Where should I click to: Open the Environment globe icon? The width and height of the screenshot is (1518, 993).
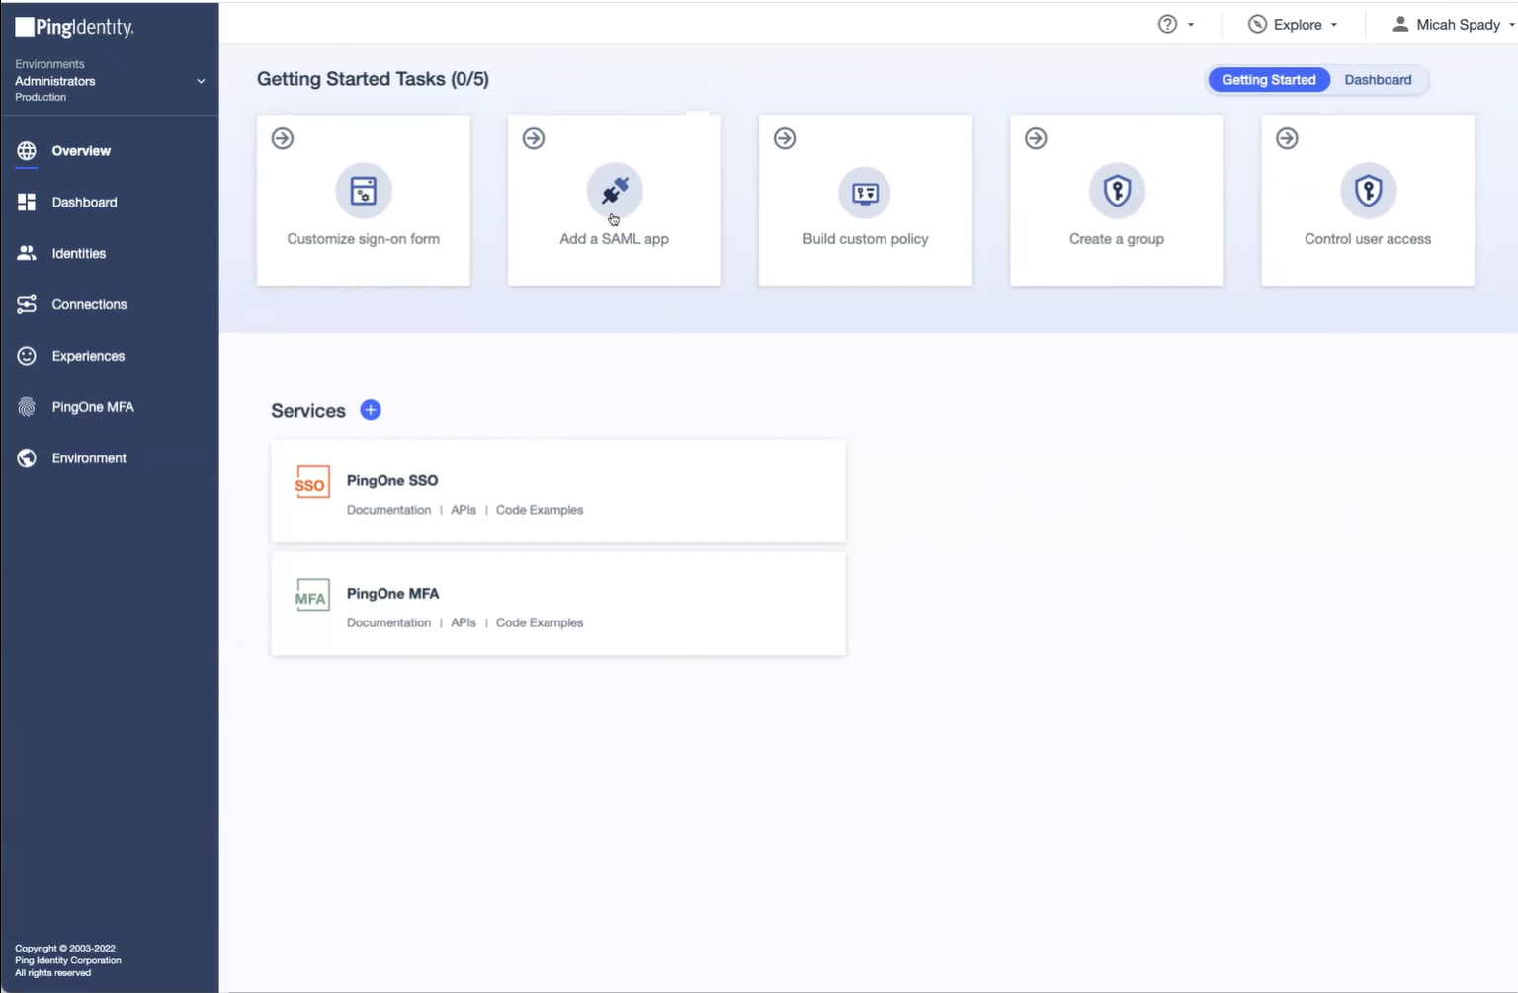pyautogui.click(x=26, y=457)
